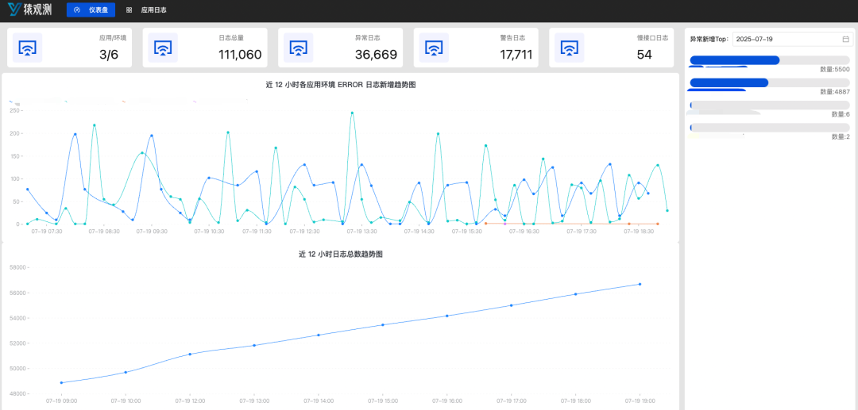Click the 07-19 16:30 axis label
The image size is (858, 410).
524,232
